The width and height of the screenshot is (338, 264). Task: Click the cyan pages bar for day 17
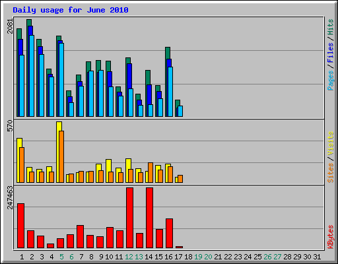pos(180,111)
